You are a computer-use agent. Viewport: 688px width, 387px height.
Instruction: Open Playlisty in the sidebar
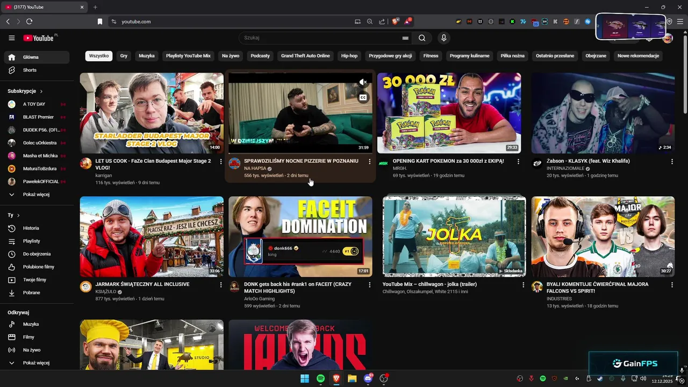click(37, 241)
